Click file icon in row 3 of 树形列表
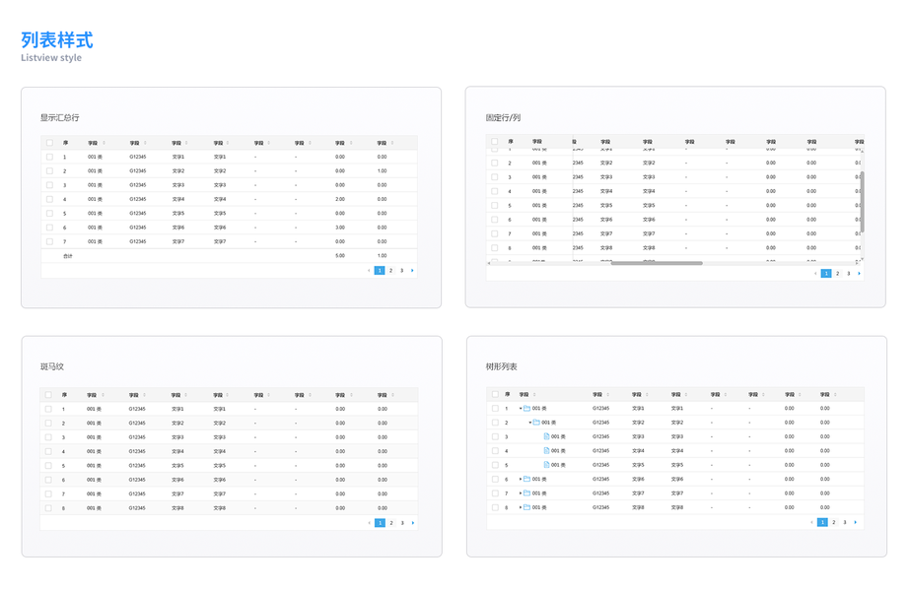The height and width of the screenshot is (591, 910). [x=546, y=436]
